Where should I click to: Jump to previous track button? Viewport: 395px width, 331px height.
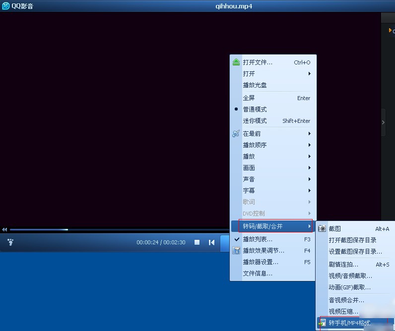pos(211,242)
